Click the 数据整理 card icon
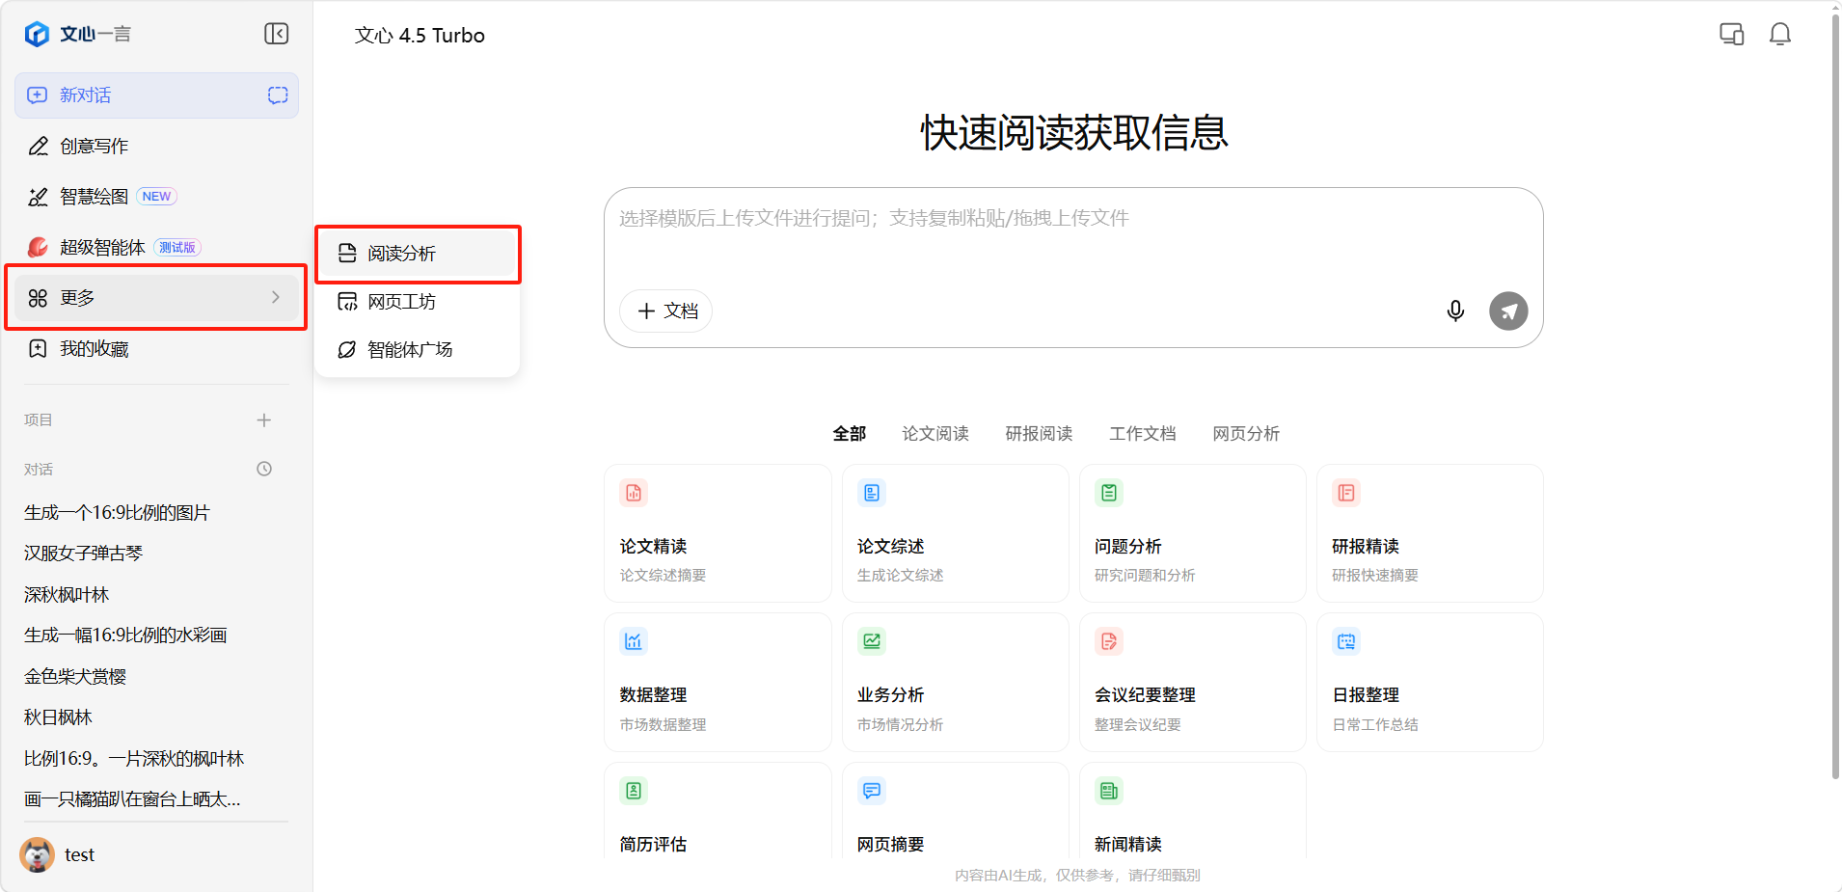The height and width of the screenshot is (892, 1842). click(634, 641)
